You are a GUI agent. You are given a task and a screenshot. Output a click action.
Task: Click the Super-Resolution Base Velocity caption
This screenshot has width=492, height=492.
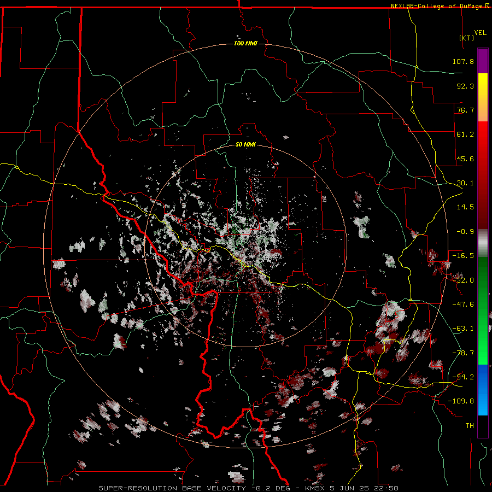249,488
